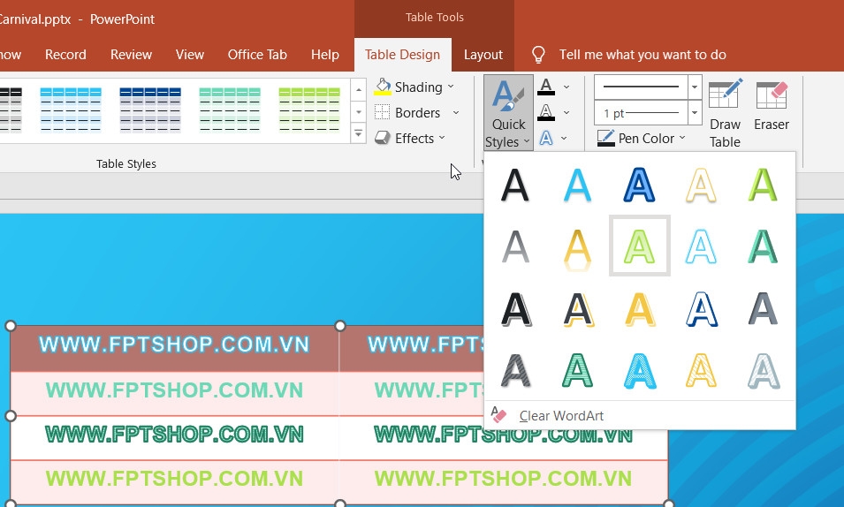Click the lightbulb Tell Me icon
The width and height of the screenshot is (844, 507).
coord(538,55)
